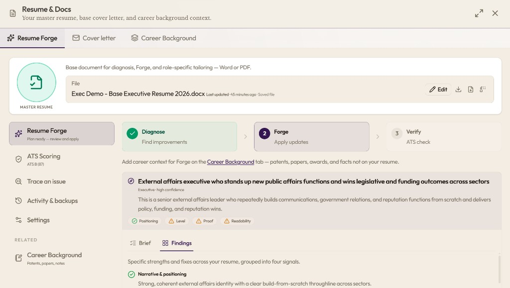The width and height of the screenshot is (510, 288).
Task: Open the Career Background tab
Action: (x=163, y=38)
